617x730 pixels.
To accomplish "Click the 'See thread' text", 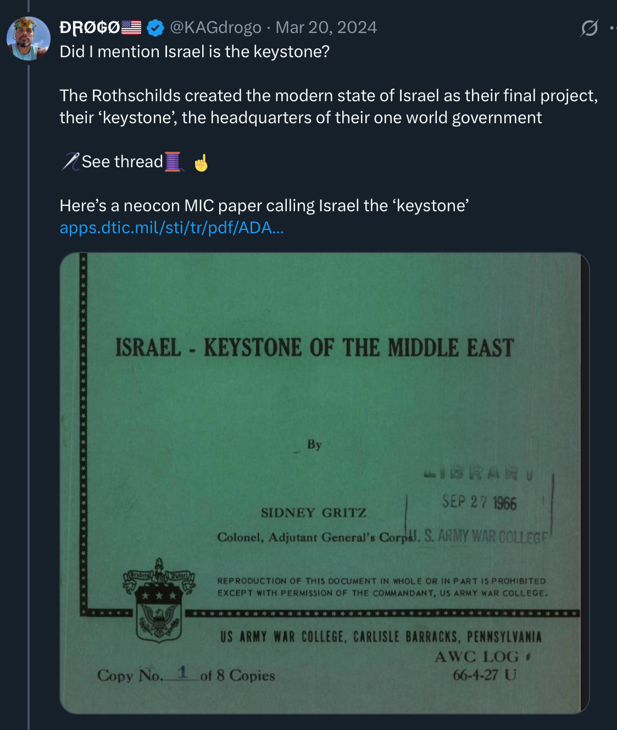I will [122, 162].
